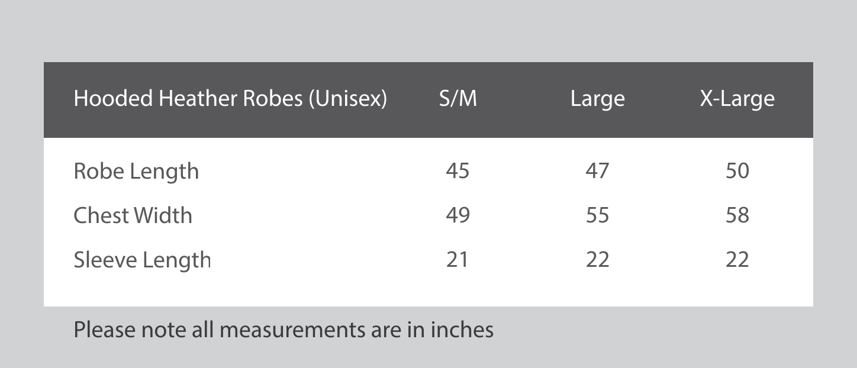
Task: Click the Hooded Heather Robes (Unisex) header
Action: click(x=230, y=99)
